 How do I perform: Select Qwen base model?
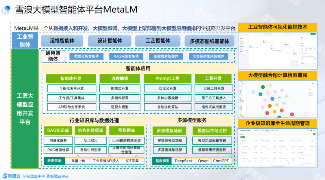(x=203, y=161)
